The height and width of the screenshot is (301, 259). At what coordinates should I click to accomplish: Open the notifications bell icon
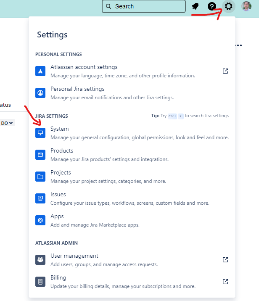coord(195,6)
